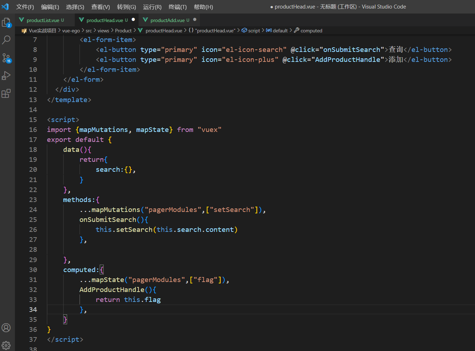Open the Run and Debug view

[6, 75]
